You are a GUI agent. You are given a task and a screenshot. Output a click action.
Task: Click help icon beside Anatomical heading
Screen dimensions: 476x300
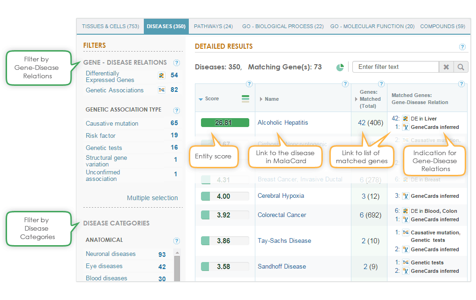coord(176,241)
